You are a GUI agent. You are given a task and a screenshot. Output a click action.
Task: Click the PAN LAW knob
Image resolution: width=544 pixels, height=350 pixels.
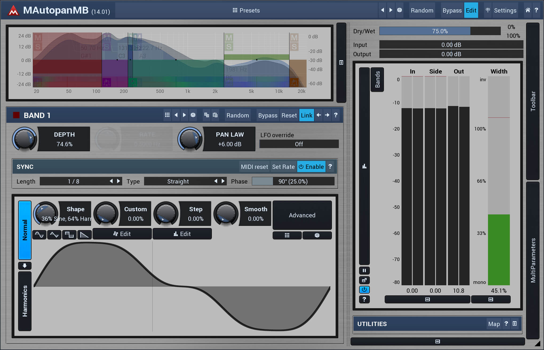click(x=190, y=139)
